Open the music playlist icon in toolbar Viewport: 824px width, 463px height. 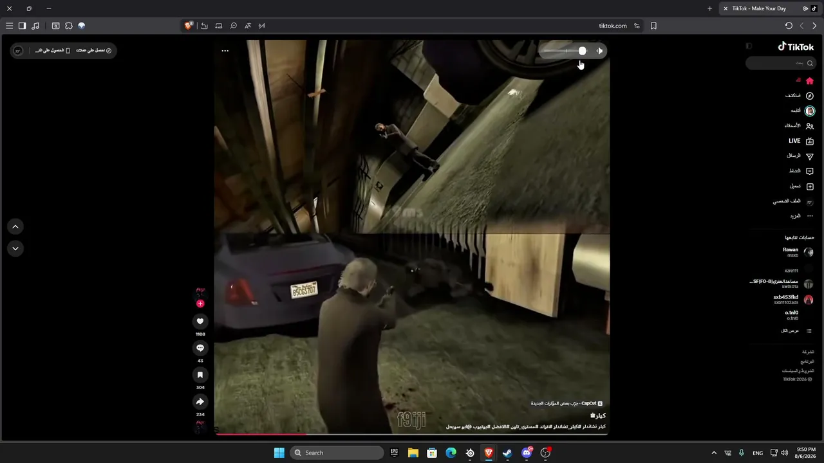click(35, 26)
